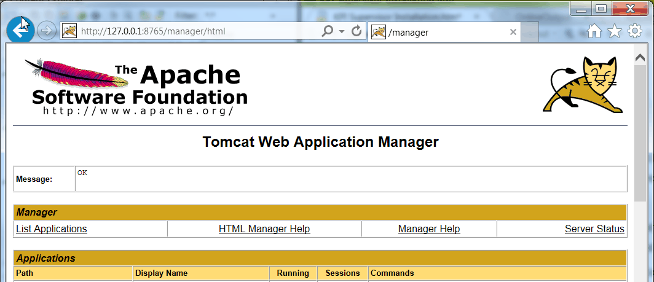Open the HTML Manager Help link

pos(264,229)
